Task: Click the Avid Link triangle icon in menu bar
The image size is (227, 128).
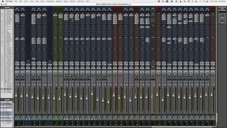Action: [x=167, y=1]
